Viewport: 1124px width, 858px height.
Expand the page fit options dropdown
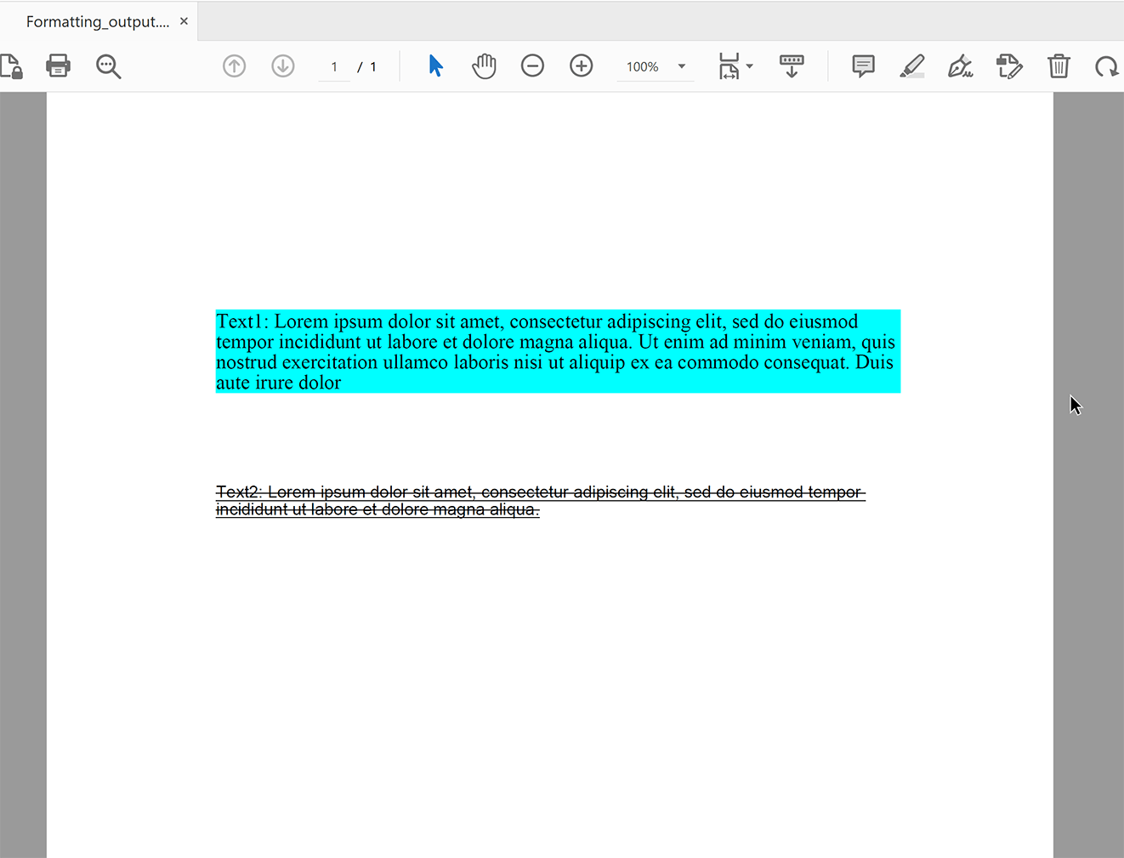click(x=747, y=65)
